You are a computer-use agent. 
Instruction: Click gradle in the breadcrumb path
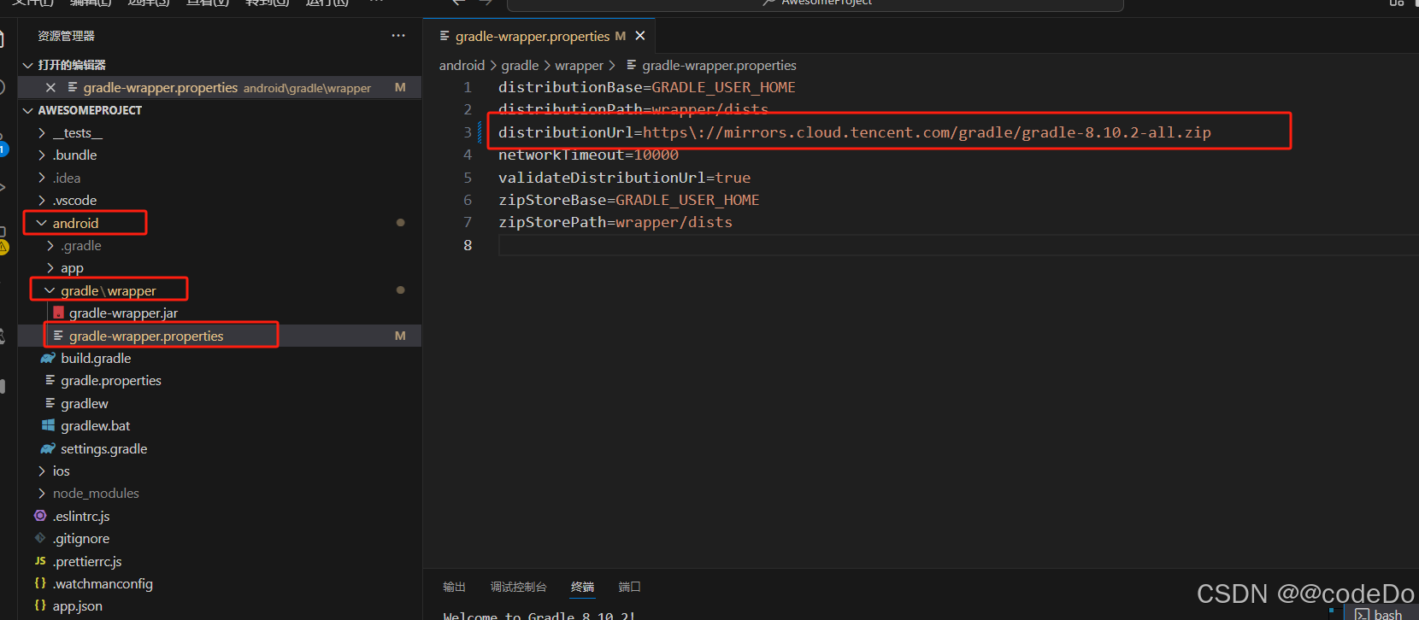520,66
